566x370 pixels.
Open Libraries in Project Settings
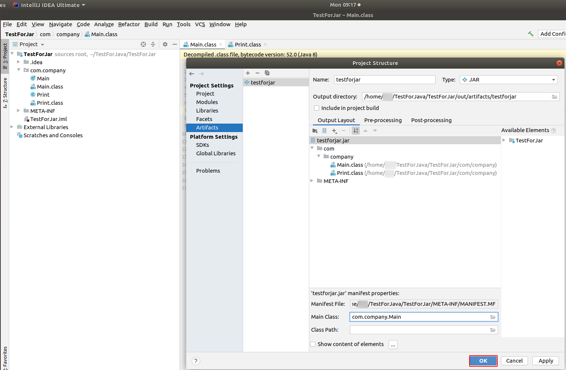(207, 111)
